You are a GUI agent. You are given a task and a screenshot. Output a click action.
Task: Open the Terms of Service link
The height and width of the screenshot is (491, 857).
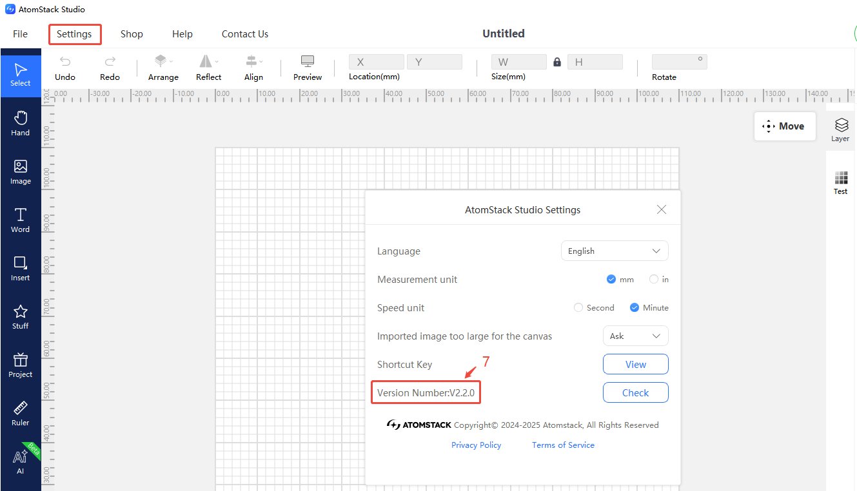[563, 445]
